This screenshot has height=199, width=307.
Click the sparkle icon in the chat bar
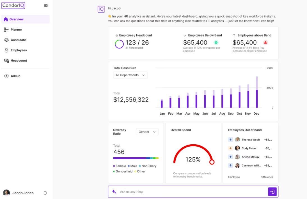tap(114, 191)
